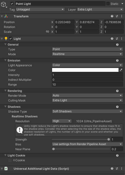Click the Cookie object picker circle icon
125x175 pixels.
pyautogui.click(x=14, y=160)
